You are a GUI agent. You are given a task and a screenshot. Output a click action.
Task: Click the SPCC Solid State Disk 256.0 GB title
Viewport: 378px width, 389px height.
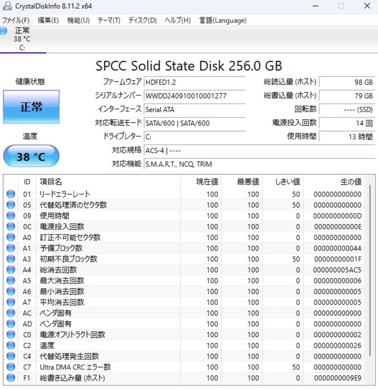tap(189, 66)
